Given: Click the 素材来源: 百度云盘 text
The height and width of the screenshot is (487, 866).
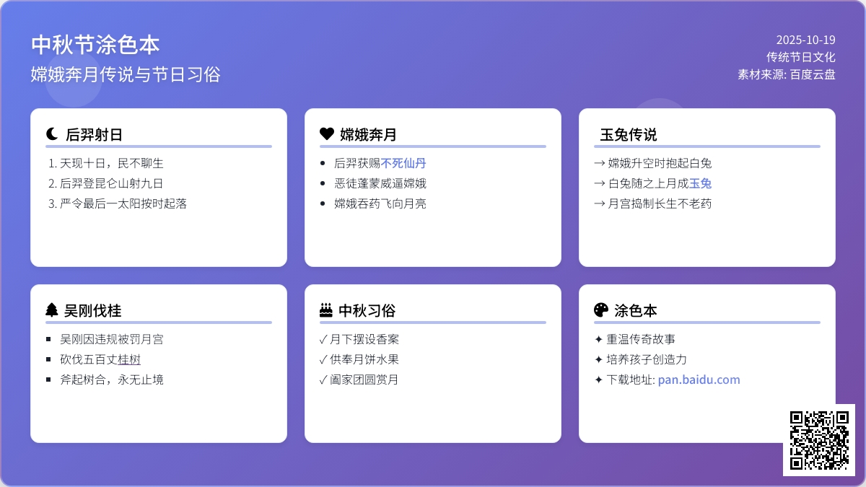Looking at the screenshot, I should point(786,74).
